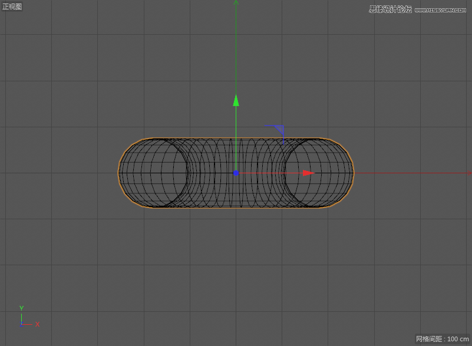
Task: Click the 正视图 viewport label
Action: point(12,6)
